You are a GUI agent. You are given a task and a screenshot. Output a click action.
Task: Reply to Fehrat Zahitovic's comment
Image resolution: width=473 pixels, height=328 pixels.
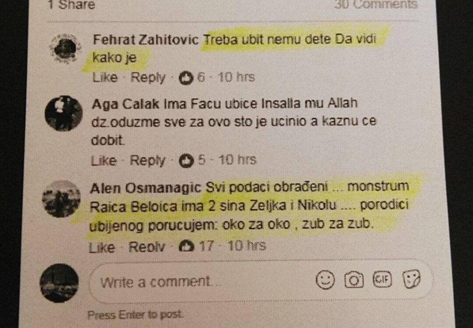pyautogui.click(x=148, y=78)
